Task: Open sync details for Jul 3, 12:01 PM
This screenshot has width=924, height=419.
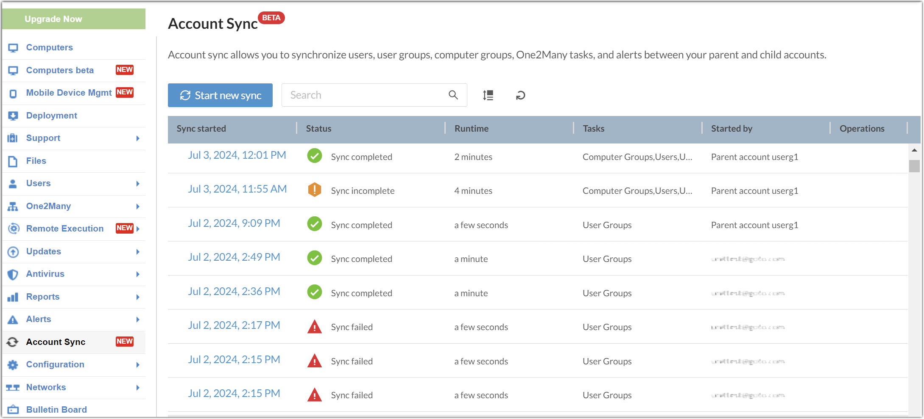Action: [237, 155]
